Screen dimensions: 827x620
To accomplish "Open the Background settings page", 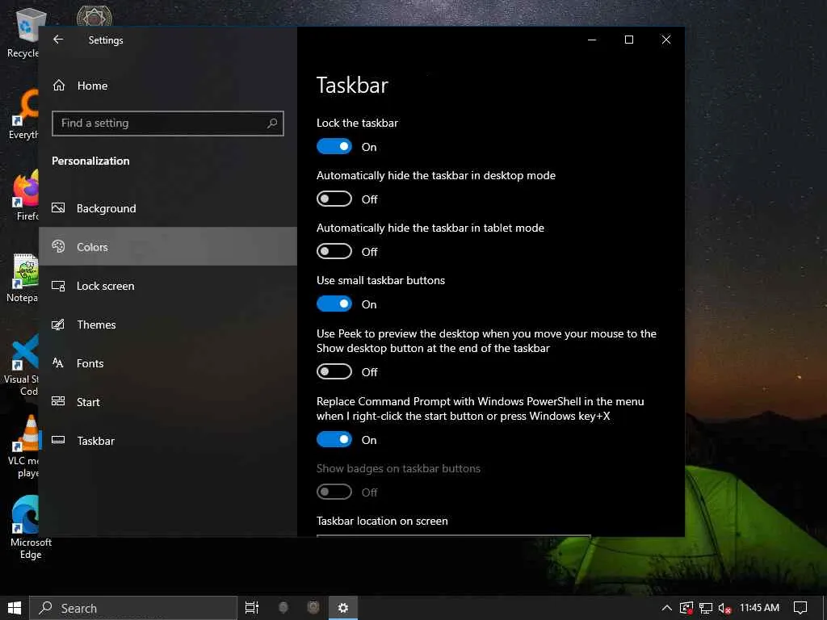I will point(168,207).
